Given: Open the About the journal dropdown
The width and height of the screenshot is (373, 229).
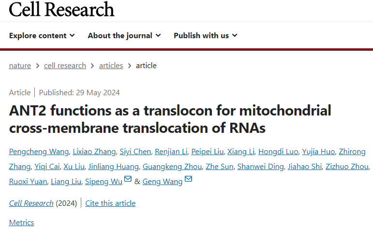Looking at the screenshot, I should tap(124, 35).
